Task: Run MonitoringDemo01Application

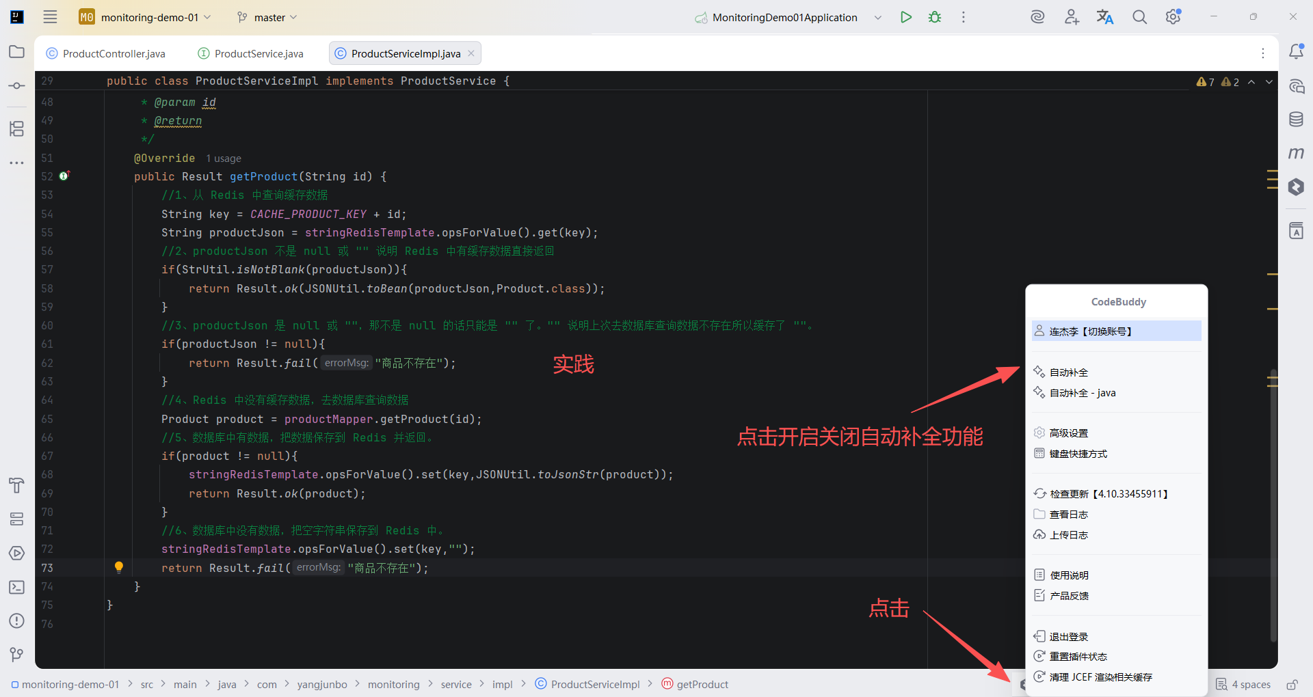Action: tap(906, 17)
